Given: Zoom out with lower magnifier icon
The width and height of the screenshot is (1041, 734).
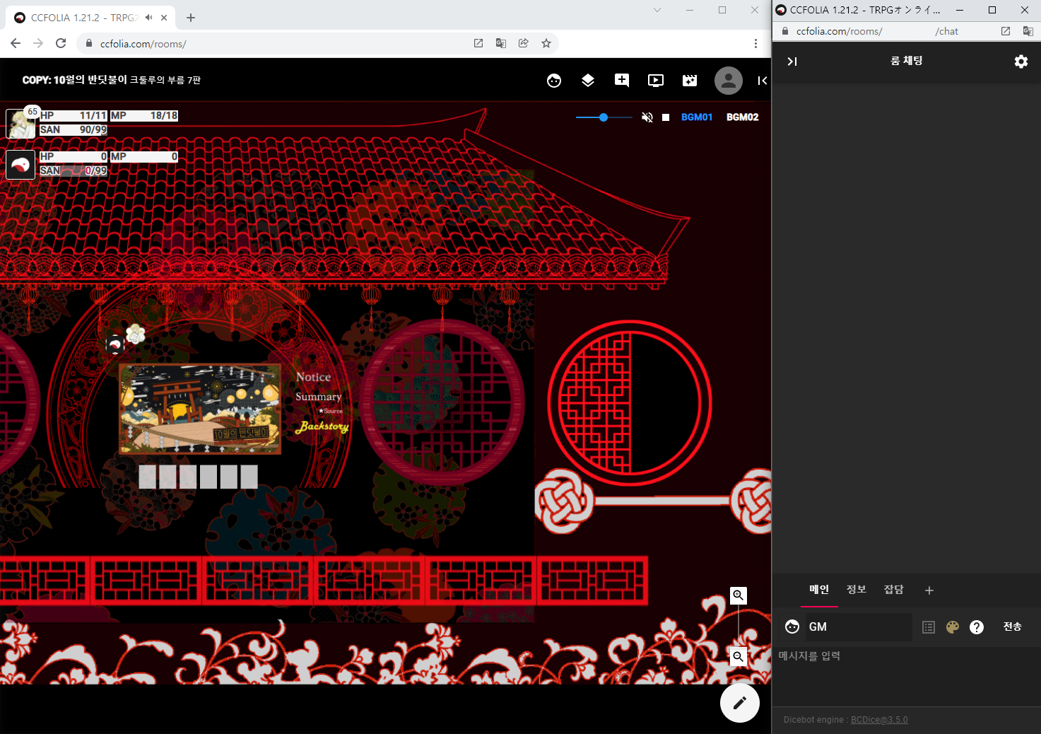Looking at the screenshot, I should click(x=739, y=657).
